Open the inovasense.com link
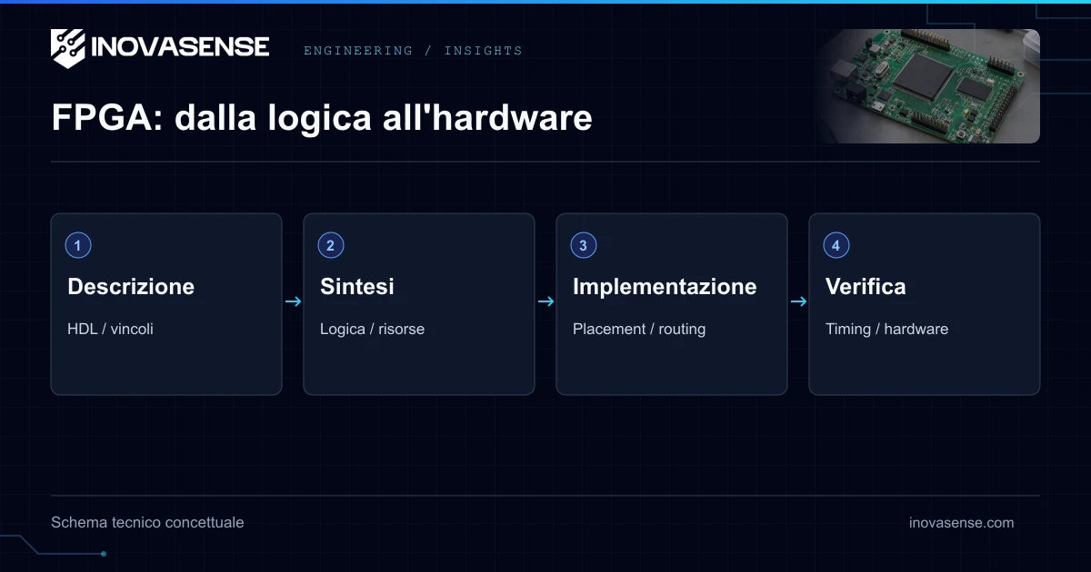The width and height of the screenshot is (1091, 572). (x=962, y=522)
